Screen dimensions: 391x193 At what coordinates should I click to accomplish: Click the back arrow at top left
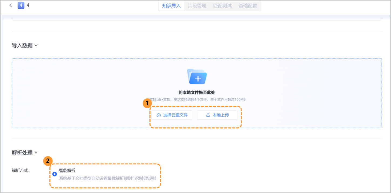(x=11, y=5)
